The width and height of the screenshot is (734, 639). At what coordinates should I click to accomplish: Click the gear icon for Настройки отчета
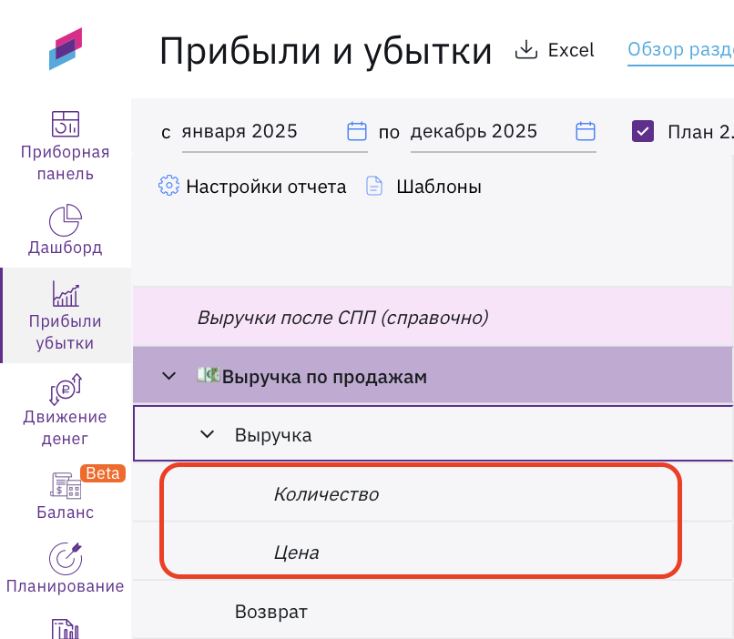168,186
